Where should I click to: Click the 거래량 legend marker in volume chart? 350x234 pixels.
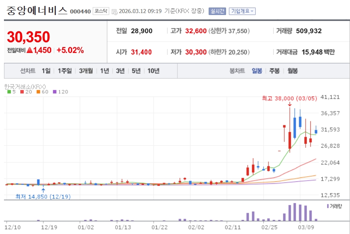(328, 206)
